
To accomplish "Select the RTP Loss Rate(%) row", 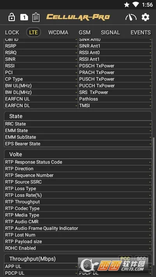I will (78, 195).
